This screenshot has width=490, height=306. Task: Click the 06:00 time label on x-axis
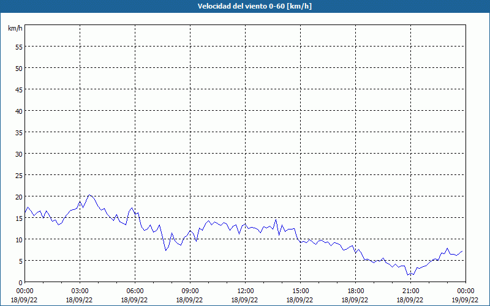pos(135,291)
